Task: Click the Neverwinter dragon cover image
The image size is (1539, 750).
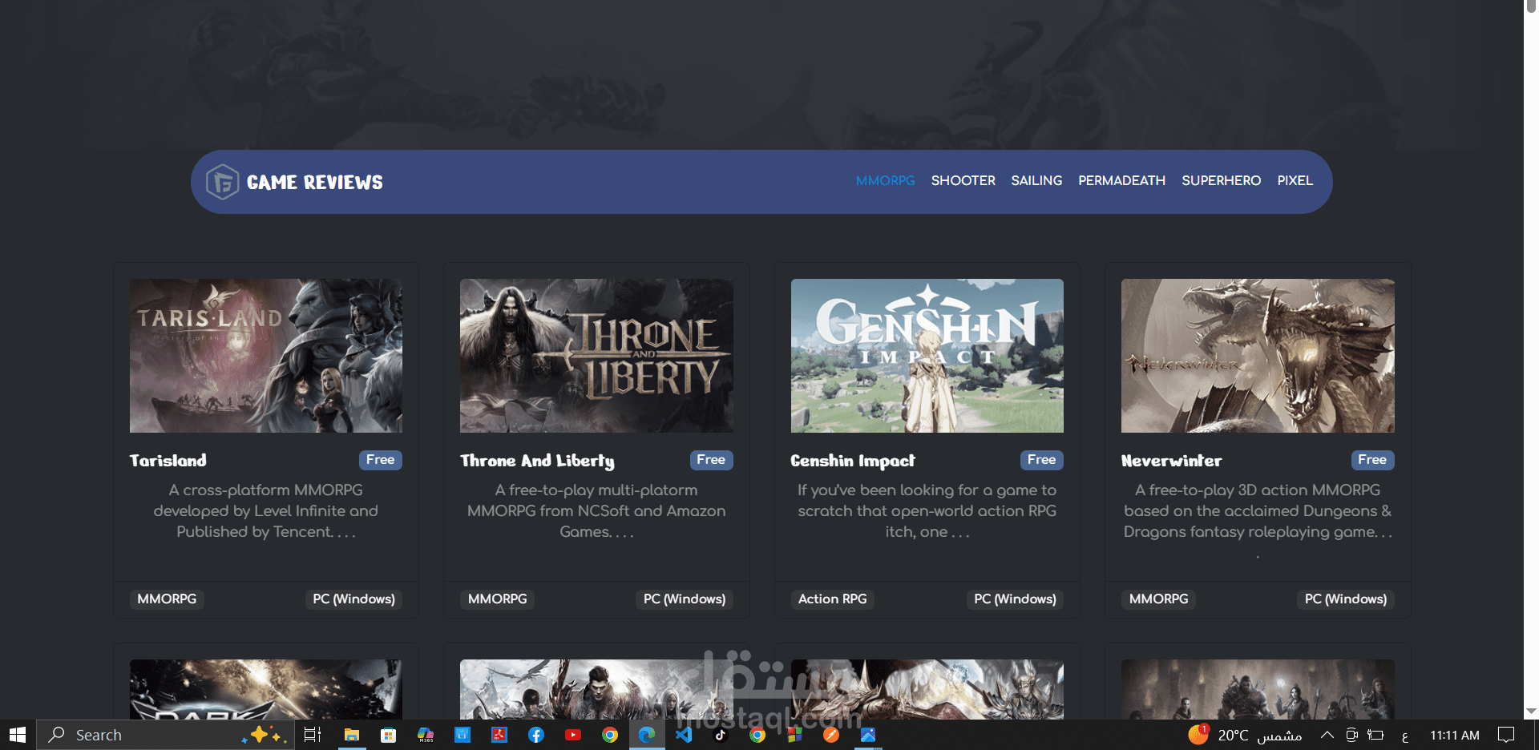Action: (x=1258, y=356)
